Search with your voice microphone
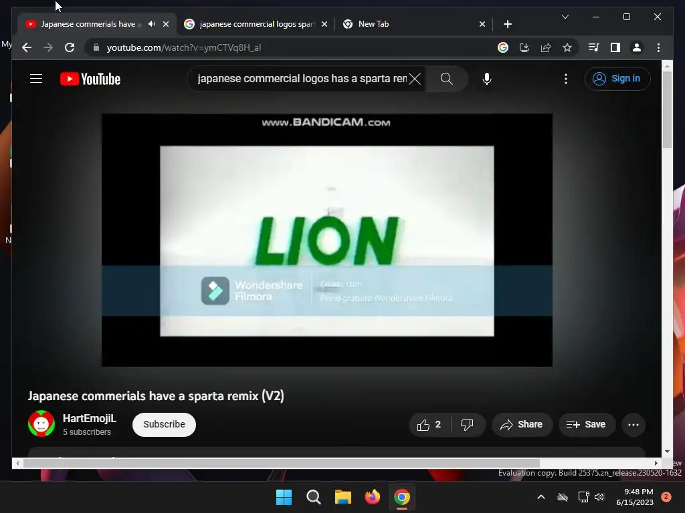 487,79
